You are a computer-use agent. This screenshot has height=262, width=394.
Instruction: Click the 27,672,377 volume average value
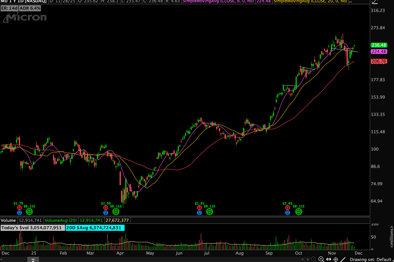117,220
